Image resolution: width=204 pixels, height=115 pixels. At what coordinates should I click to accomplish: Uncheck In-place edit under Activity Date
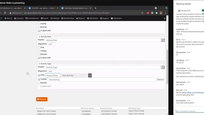[x=39, y=58]
